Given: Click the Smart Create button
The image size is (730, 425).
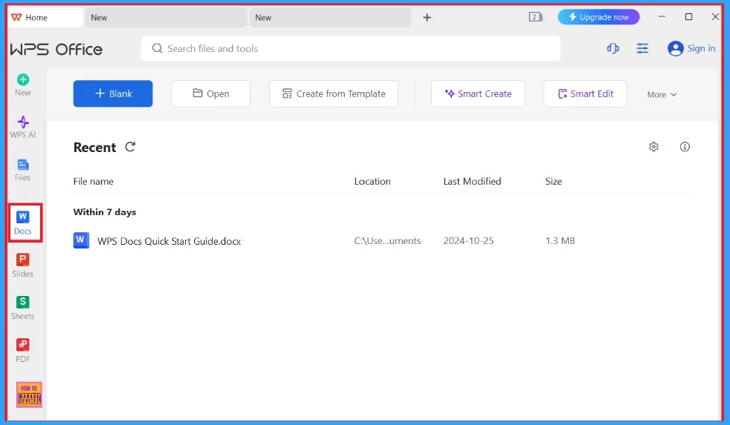Looking at the screenshot, I should click(478, 93).
